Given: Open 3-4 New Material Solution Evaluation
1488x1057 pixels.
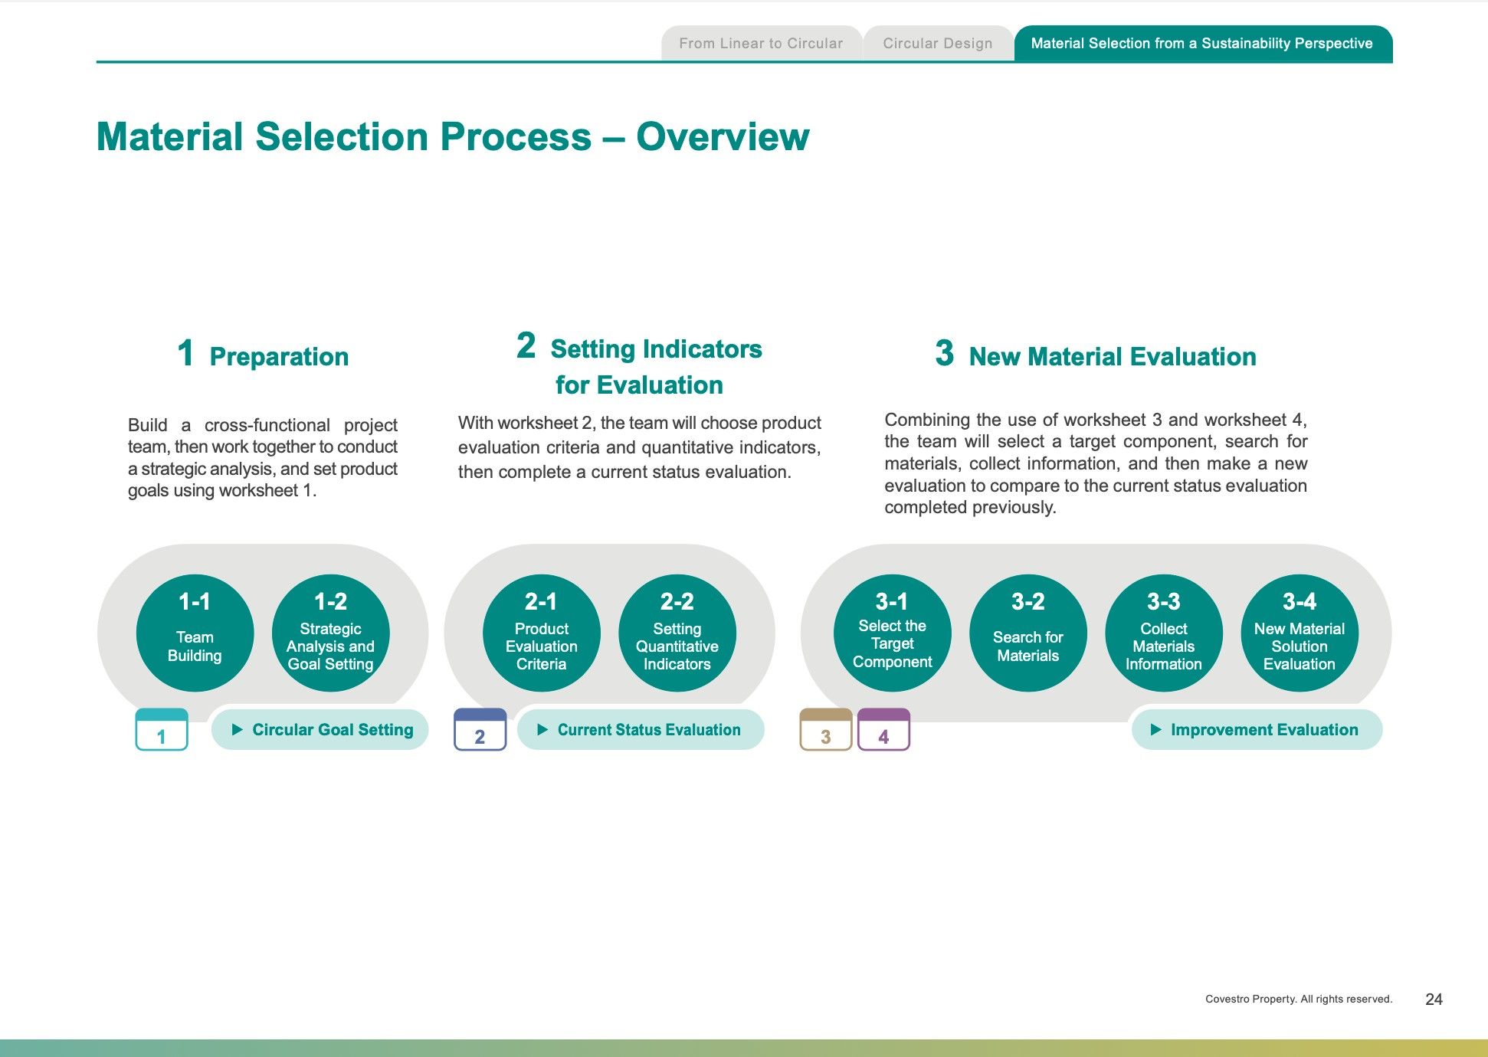Looking at the screenshot, I should [x=1299, y=633].
